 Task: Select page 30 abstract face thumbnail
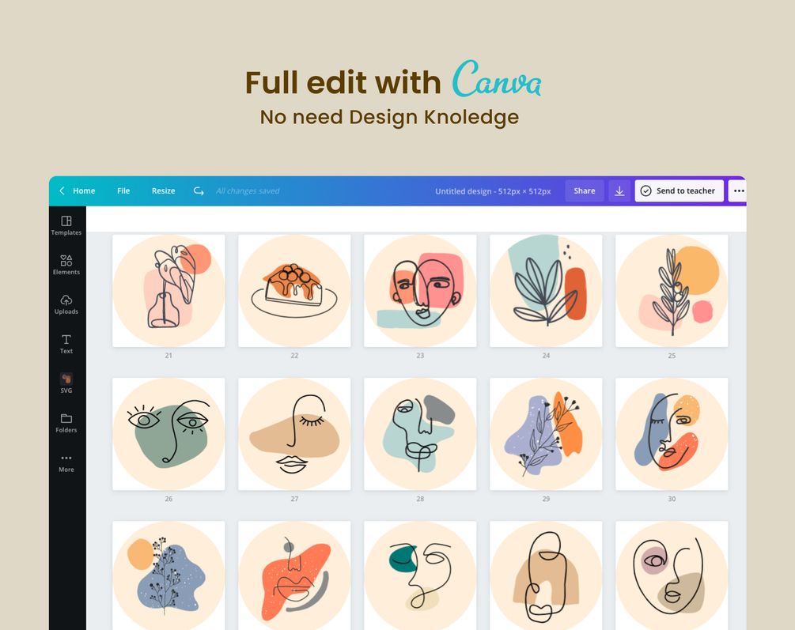[672, 434]
